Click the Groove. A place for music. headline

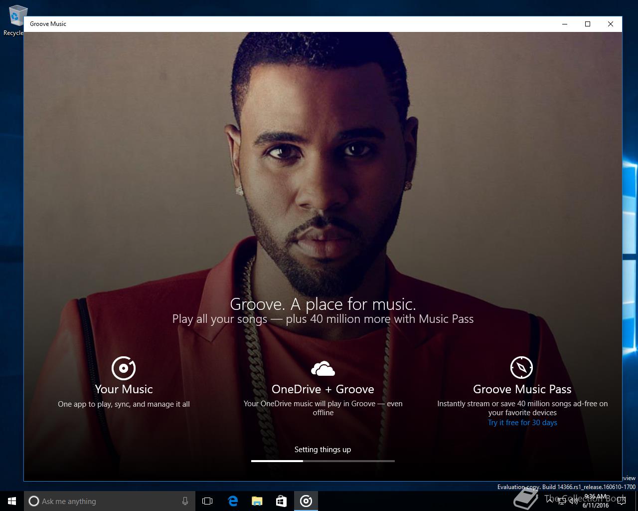[323, 304]
